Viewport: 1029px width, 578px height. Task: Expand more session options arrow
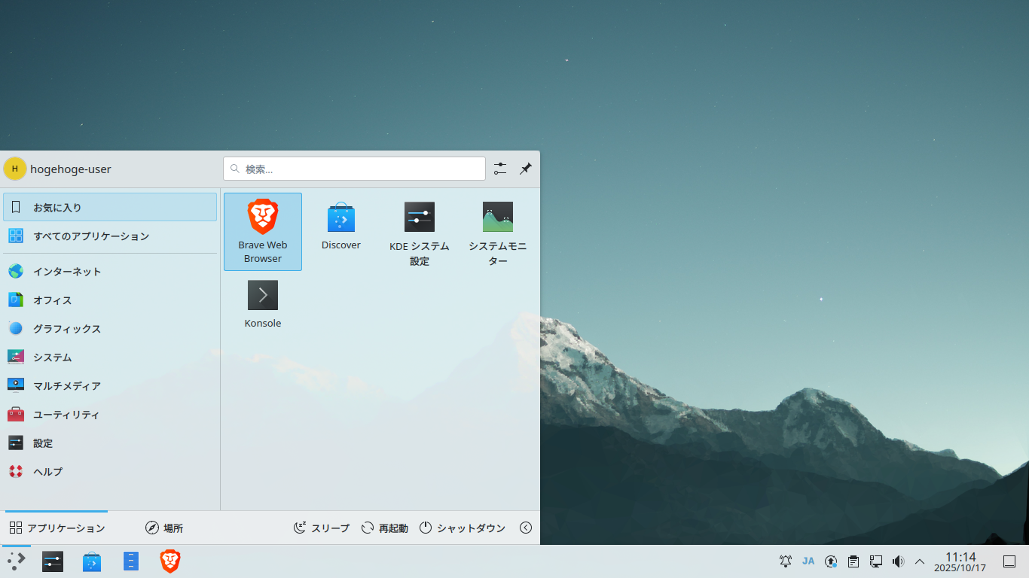526,528
